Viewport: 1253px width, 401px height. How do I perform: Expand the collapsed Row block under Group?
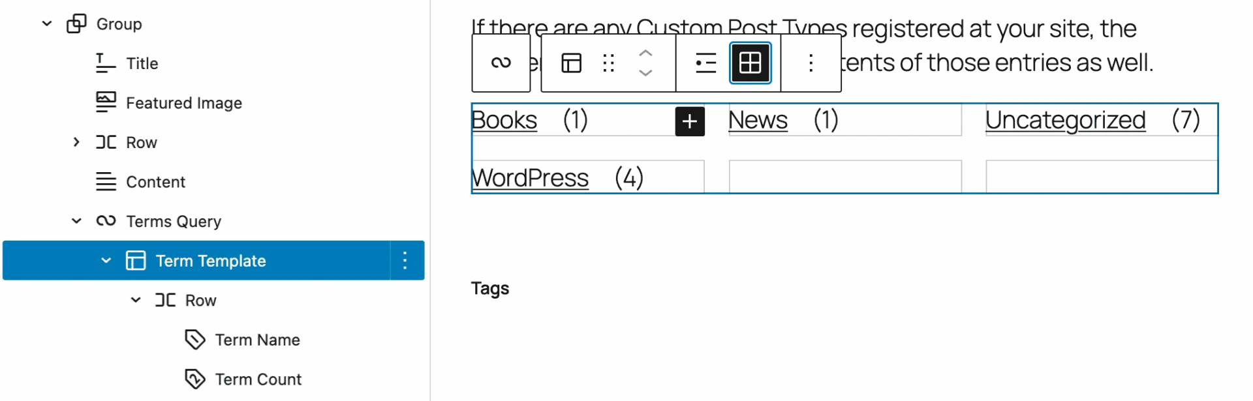point(76,142)
